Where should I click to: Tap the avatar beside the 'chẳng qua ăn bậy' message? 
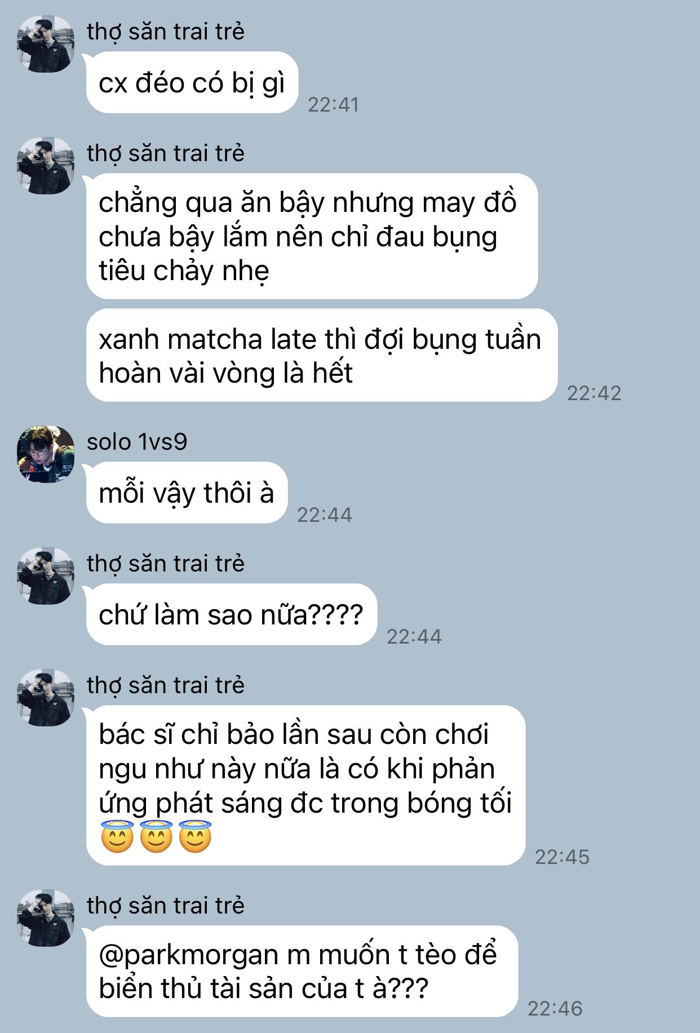[46, 166]
